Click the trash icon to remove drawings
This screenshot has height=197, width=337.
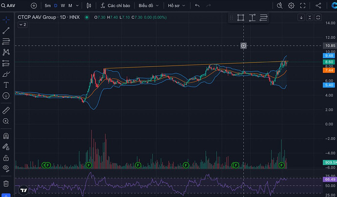click(x=6, y=183)
